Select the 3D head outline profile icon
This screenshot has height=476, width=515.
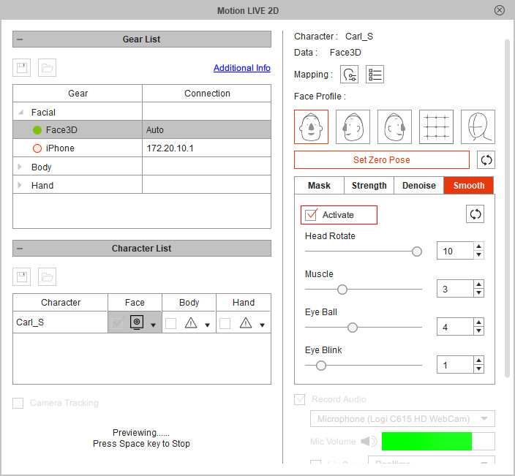[478, 126]
